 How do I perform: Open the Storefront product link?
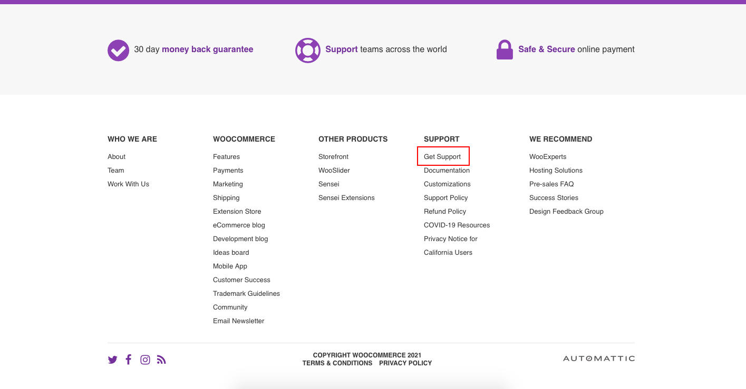(333, 157)
